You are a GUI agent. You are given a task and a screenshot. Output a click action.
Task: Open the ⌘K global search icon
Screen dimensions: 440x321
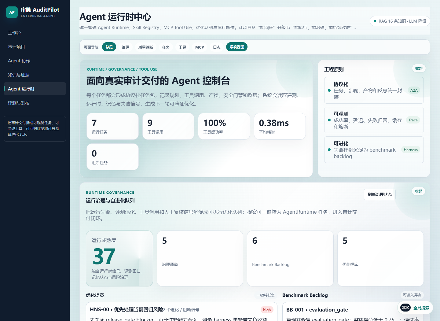(x=405, y=308)
